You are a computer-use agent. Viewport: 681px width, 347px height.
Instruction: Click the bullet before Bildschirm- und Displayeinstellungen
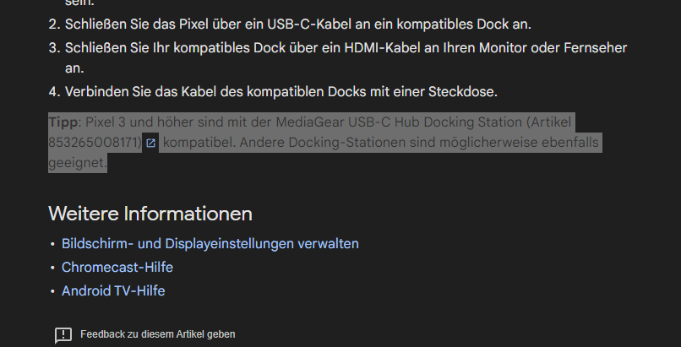coord(52,245)
